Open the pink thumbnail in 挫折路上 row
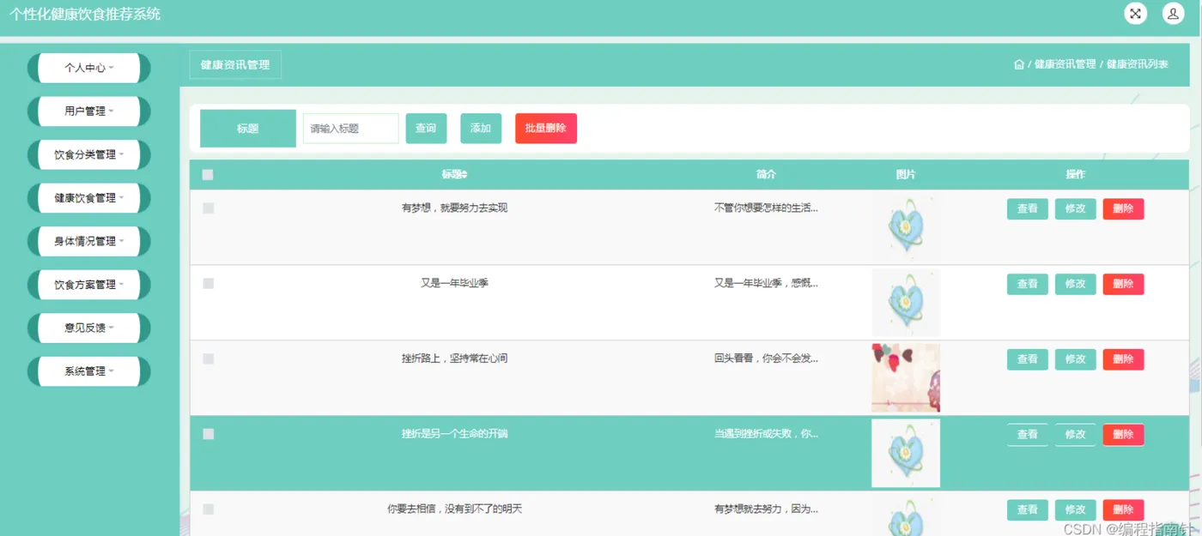This screenshot has height=536, width=1202. 906,378
